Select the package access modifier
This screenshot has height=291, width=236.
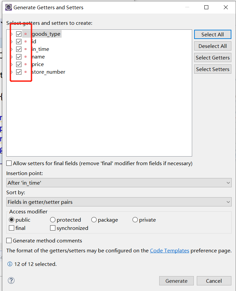pyautogui.click(x=94, y=220)
